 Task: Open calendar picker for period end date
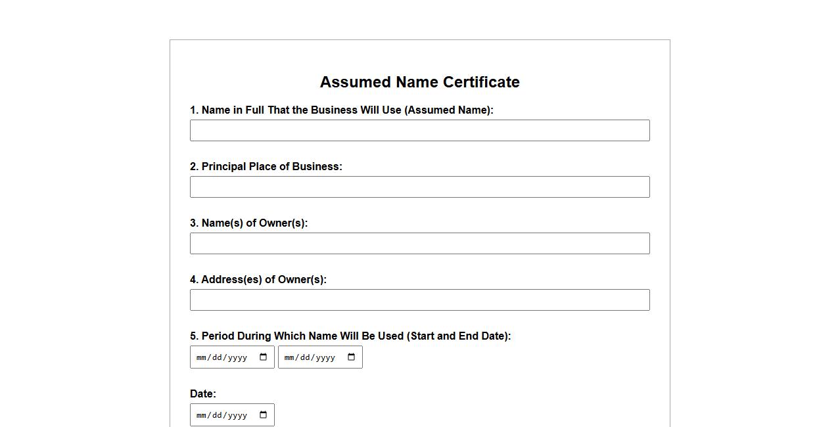tap(352, 357)
